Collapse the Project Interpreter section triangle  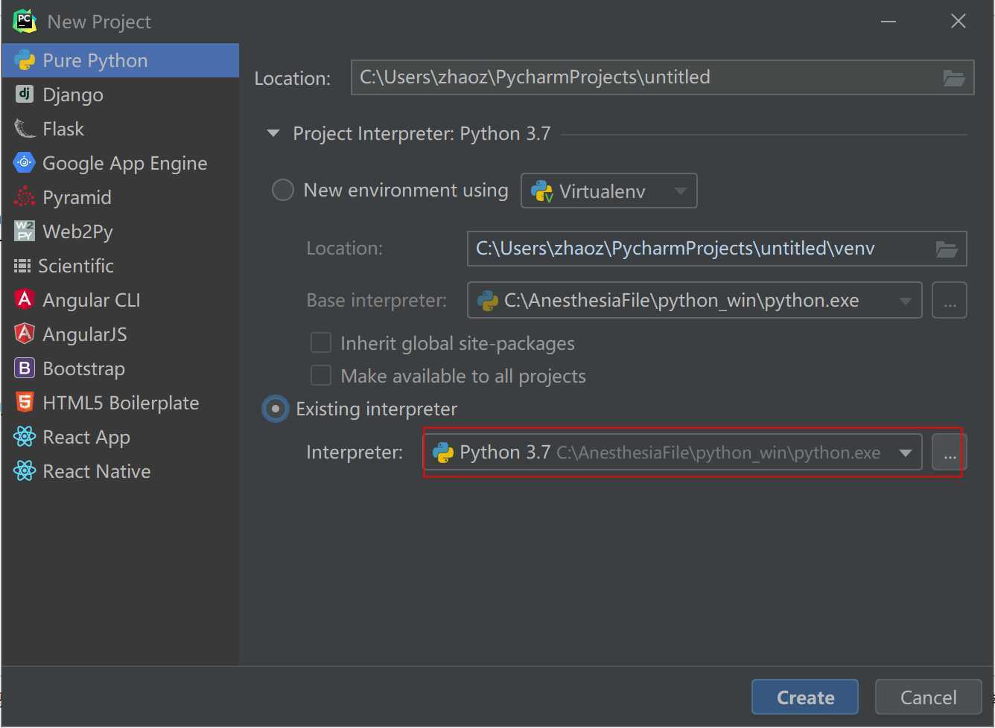273,133
